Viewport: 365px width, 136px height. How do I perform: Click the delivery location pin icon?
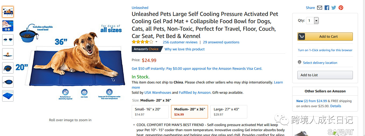point(299,62)
